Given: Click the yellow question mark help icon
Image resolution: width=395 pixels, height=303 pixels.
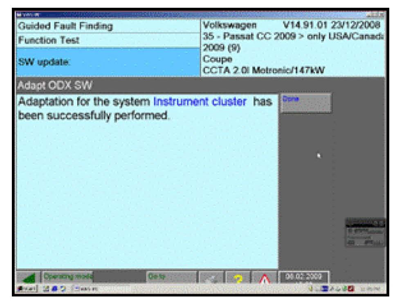Looking at the screenshot, I should 238,278.
